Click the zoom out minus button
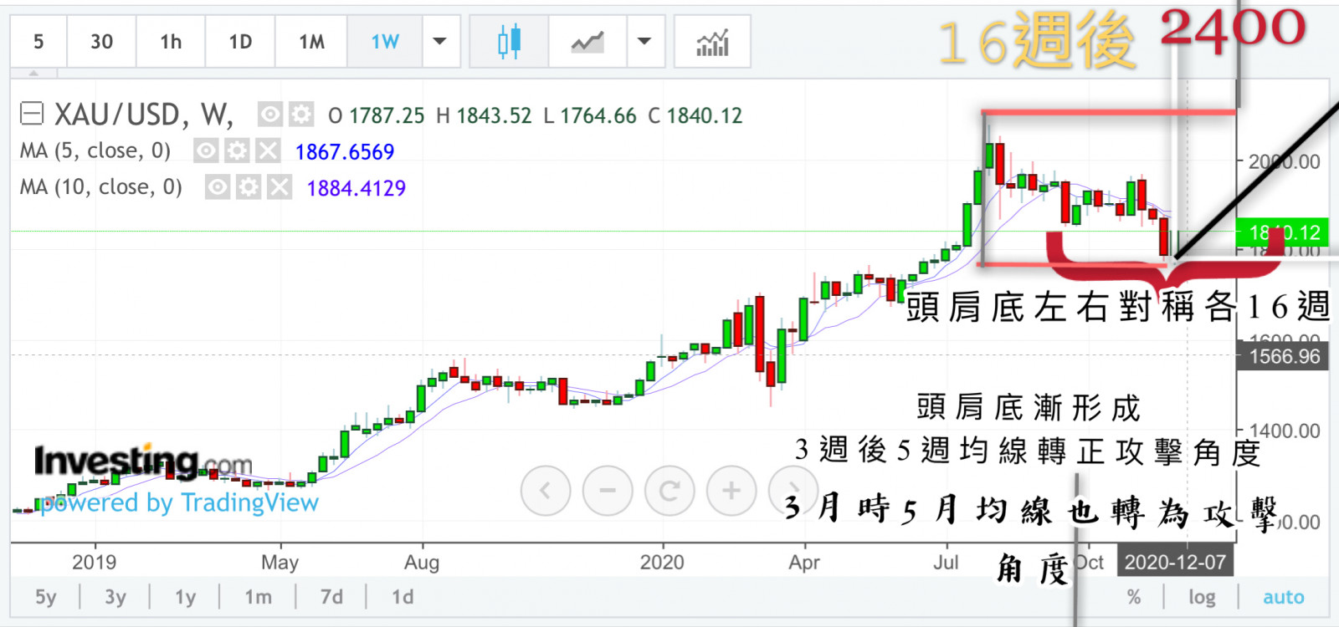 608,491
